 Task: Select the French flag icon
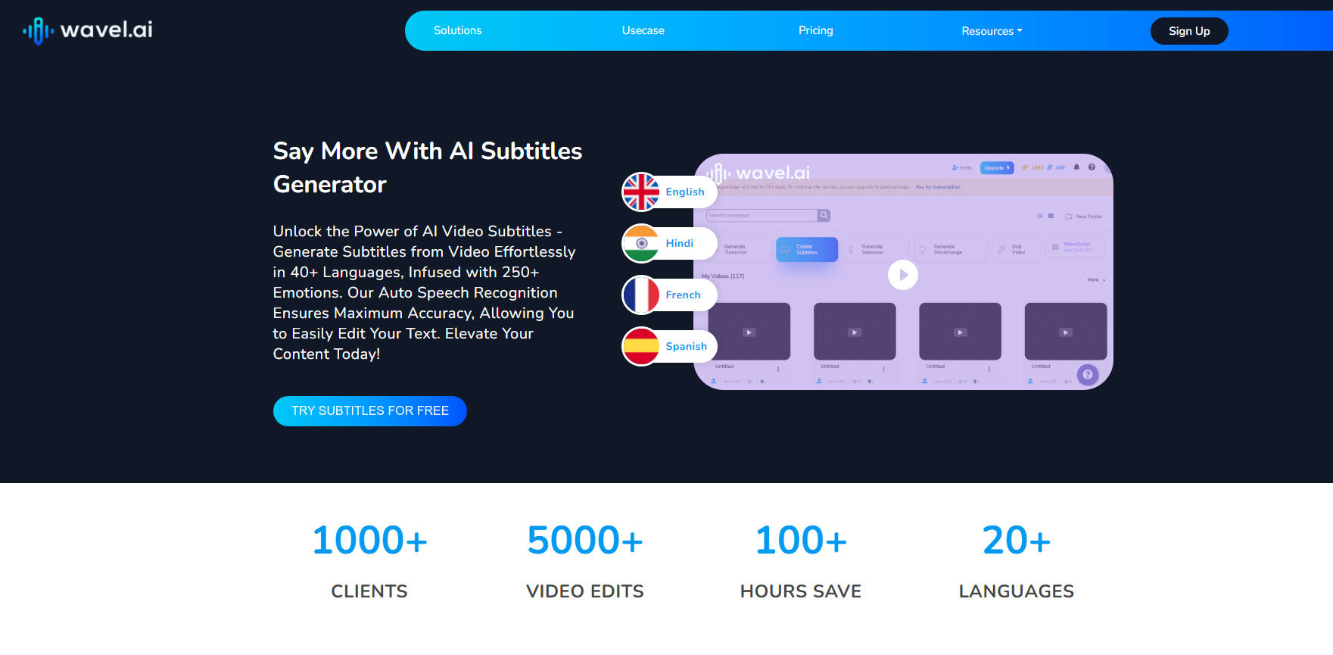click(641, 295)
